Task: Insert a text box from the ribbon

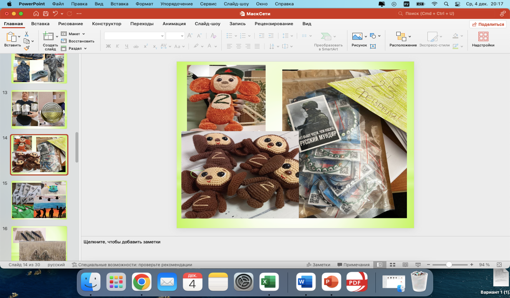Action: coord(373,46)
